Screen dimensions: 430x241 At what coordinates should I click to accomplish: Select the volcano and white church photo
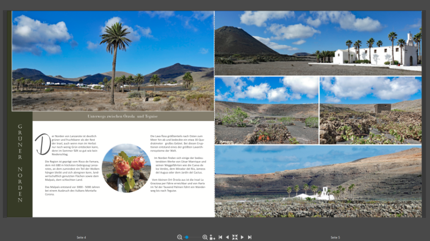(x=318, y=43)
